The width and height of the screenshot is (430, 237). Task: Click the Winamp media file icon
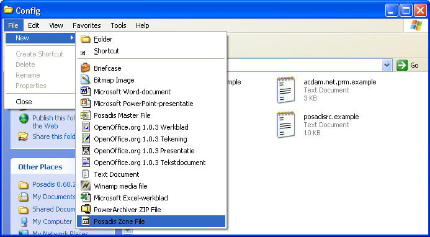tap(85, 186)
